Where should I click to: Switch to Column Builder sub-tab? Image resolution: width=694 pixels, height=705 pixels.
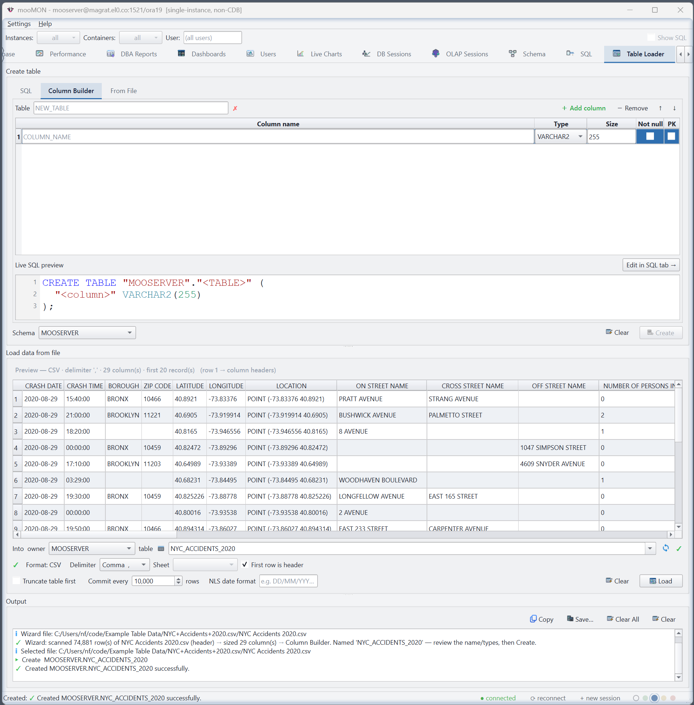(71, 91)
